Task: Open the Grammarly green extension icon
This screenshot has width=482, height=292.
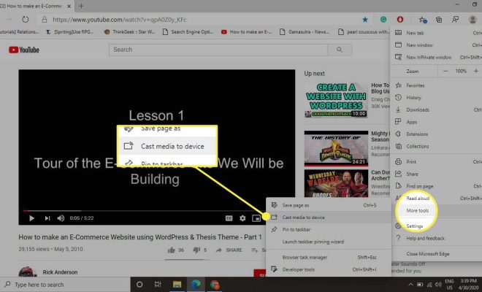Action: pyautogui.click(x=383, y=20)
